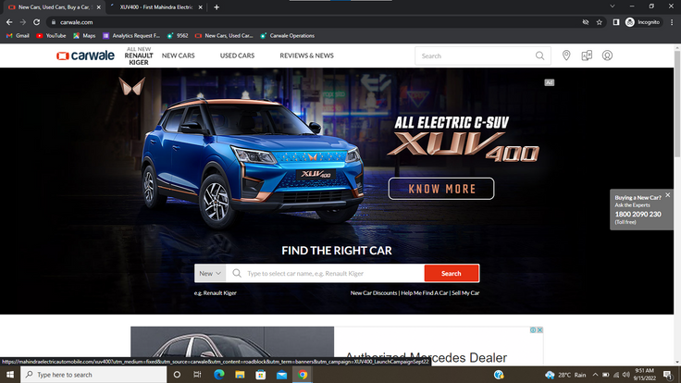This screenshot has height=383, width=681.
Task: Open Cortana circle in taskbar
Action: (x=177, y=375)
